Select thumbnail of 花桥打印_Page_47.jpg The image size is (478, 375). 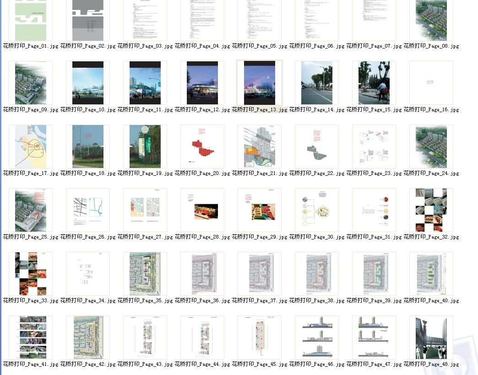[x=374, y=337]
